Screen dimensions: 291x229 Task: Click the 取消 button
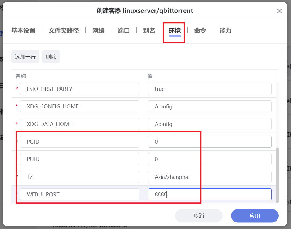[x=199, y=216]
